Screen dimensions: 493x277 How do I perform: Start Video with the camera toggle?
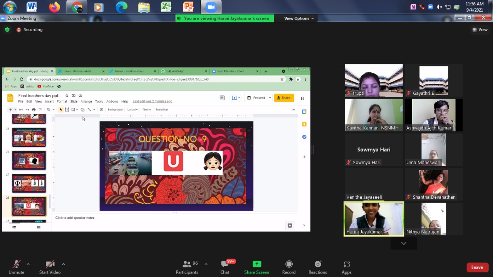pyautogui.click(x=50, y=264)
